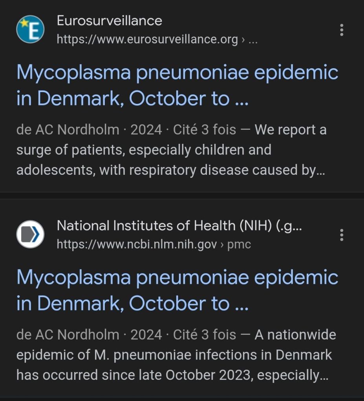This screenshot has height=401, width=364.
Task: Click the truncated breadcrumb after the eurosurveillance.org URL
Action: point(253,40)
